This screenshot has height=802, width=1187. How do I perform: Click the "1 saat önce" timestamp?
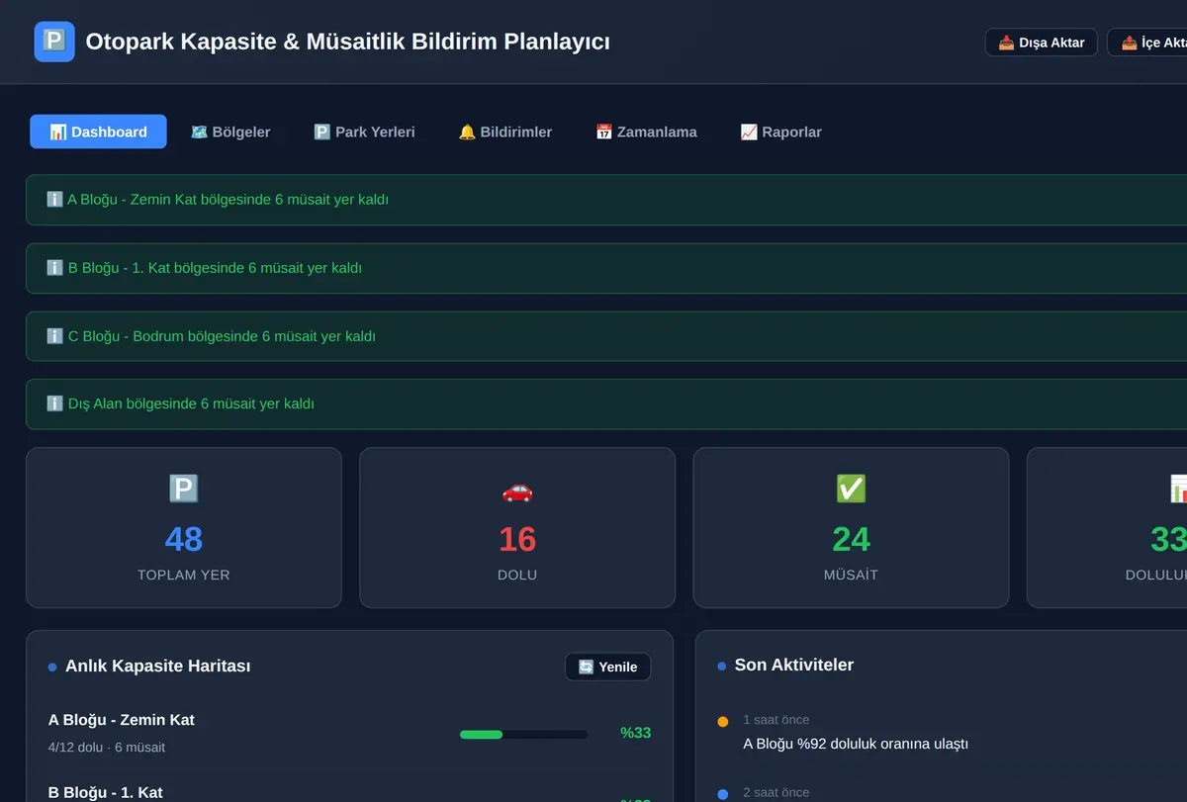[776, 720]
